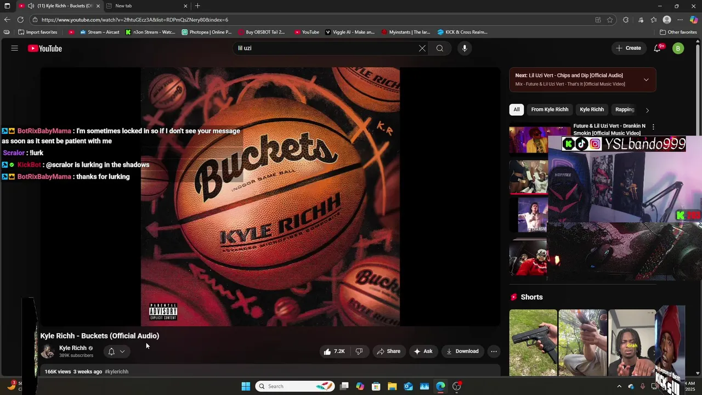The width and height of the screenshot is (702, 395).
Task: Open the Stream – Aircast bookmark
Action: coord(99,32)
